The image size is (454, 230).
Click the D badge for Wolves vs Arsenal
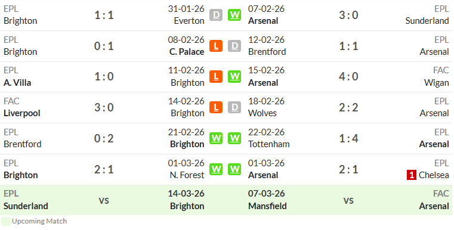234,107
